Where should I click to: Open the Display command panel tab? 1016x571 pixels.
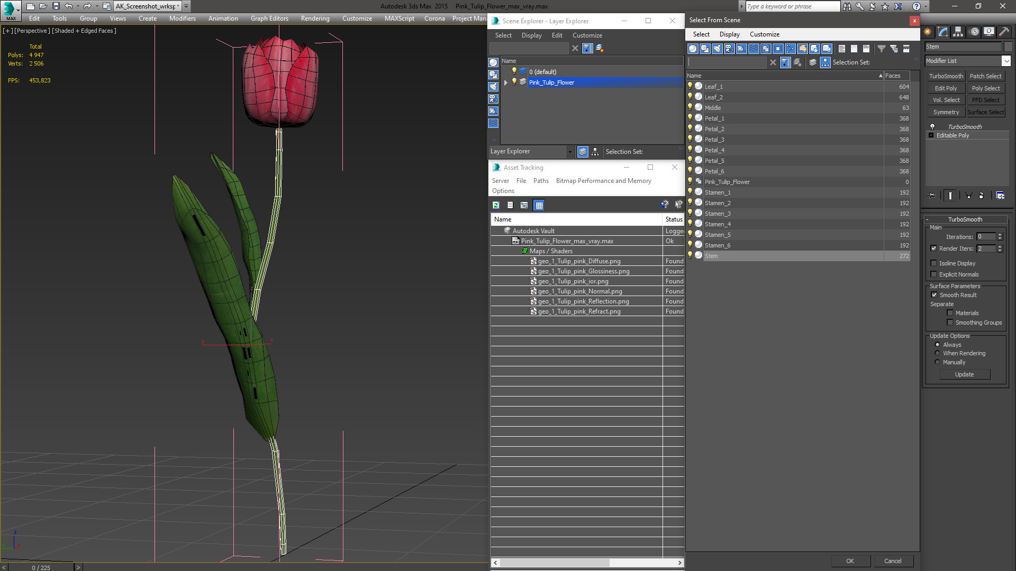point(988,32)
